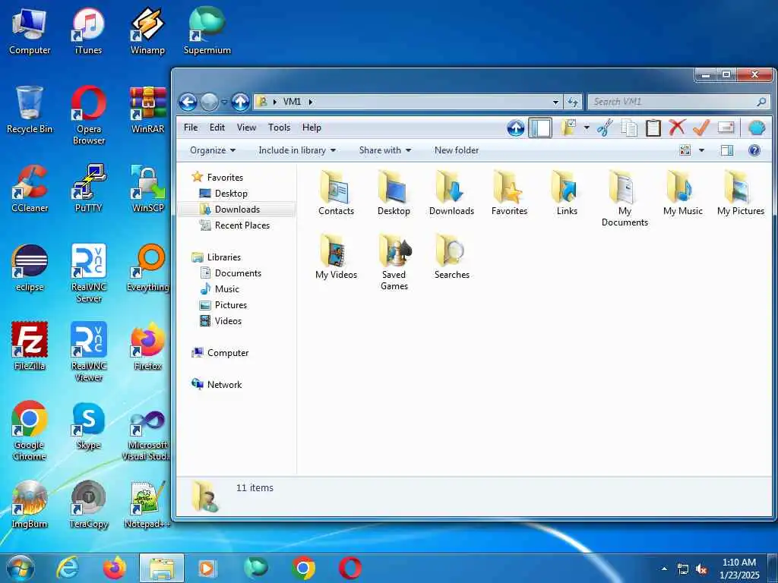Select Downloads in the navigation pane
This screenshot has height=583, width=778.
[237, 210]
